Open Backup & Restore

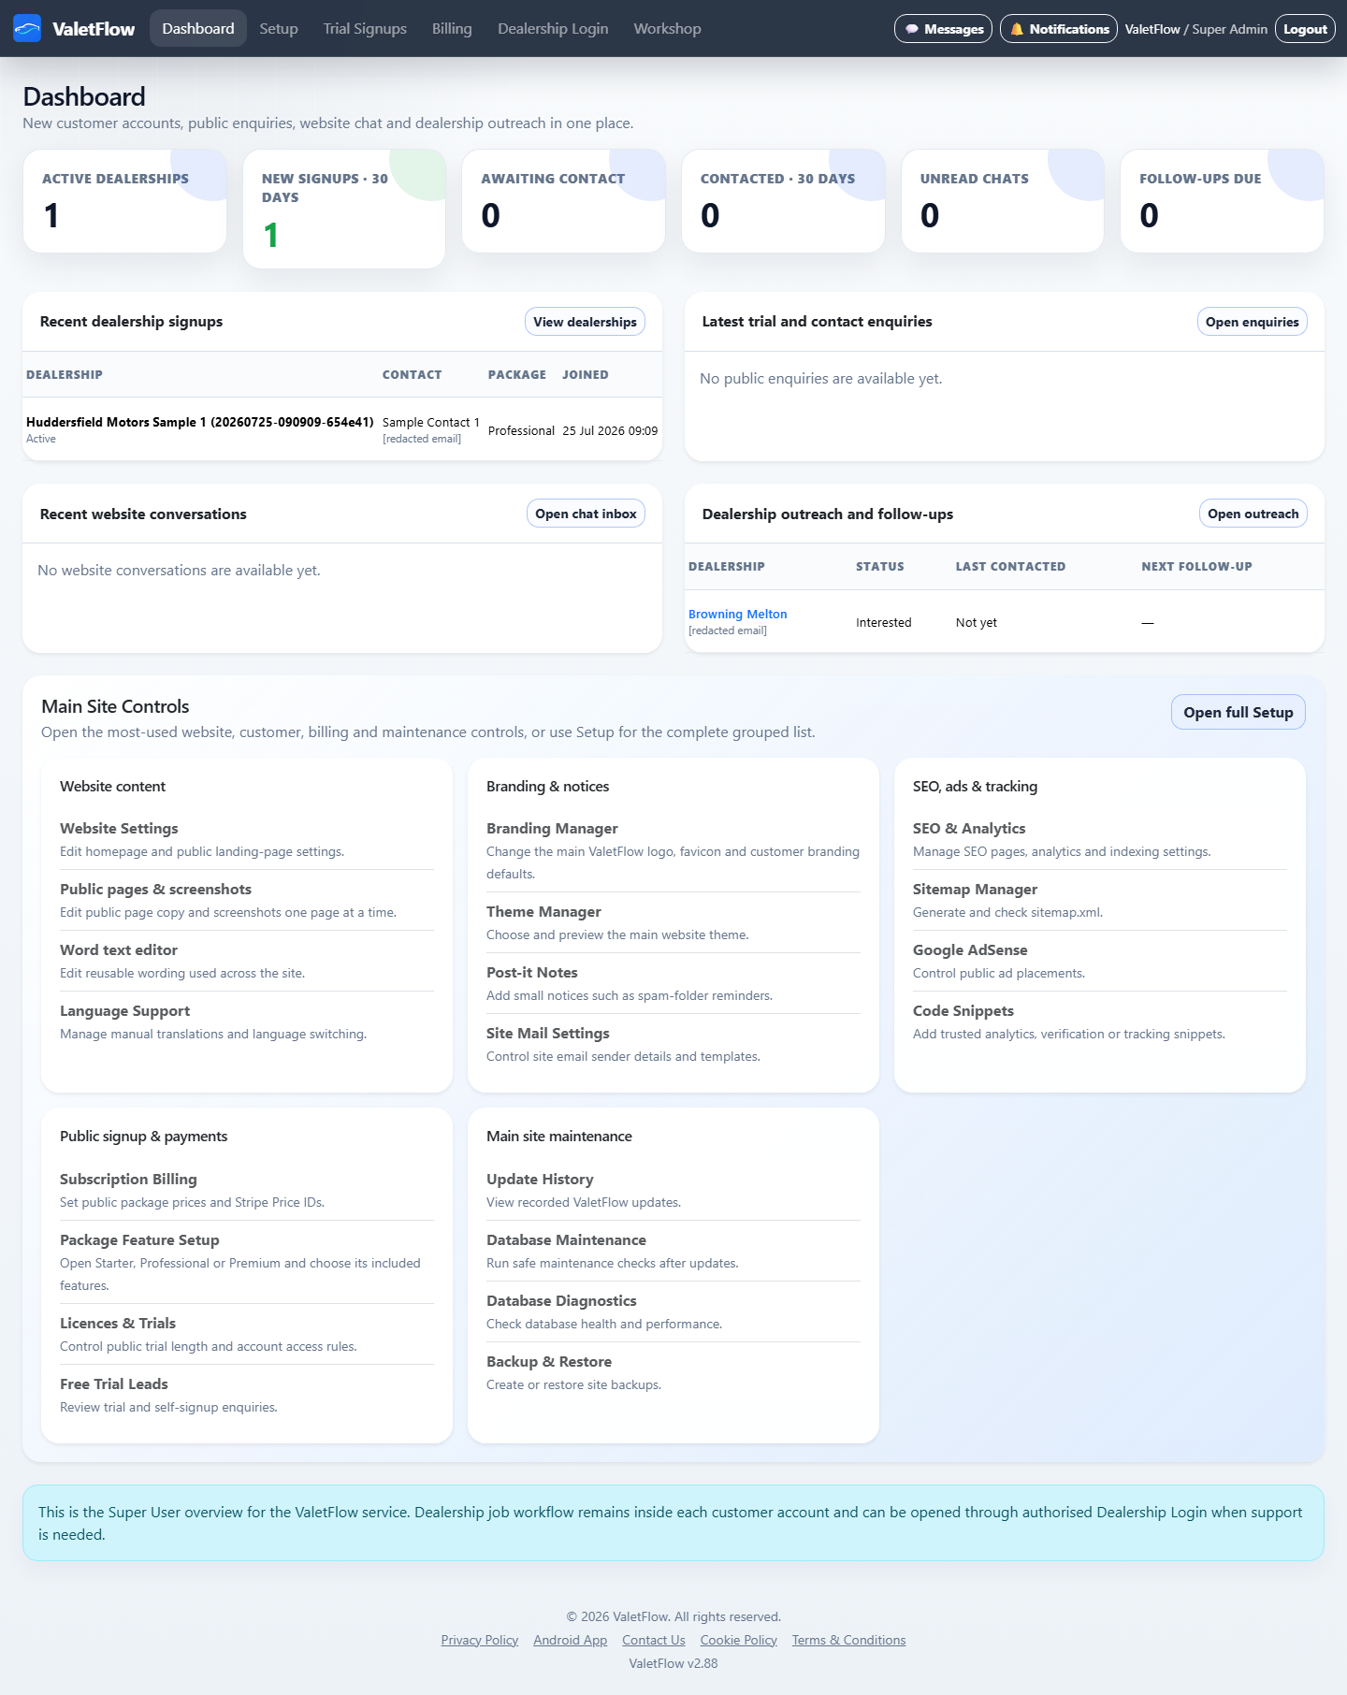pyautogui.click(x=549, y=1362)
